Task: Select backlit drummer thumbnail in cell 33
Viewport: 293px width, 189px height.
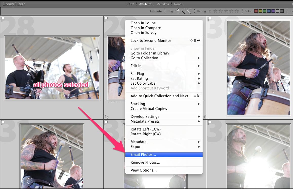Action: click(258, 157)
